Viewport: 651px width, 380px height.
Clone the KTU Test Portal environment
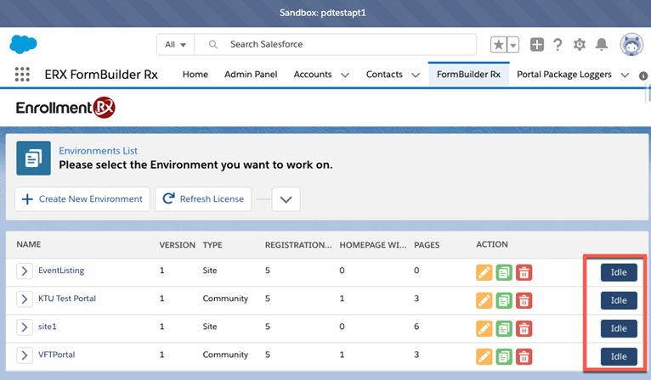pyautogui.click(x=504, y=300)
